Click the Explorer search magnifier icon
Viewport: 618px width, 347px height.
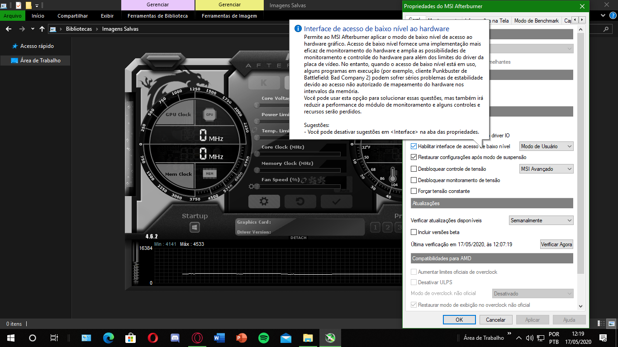tap(606, 29)
